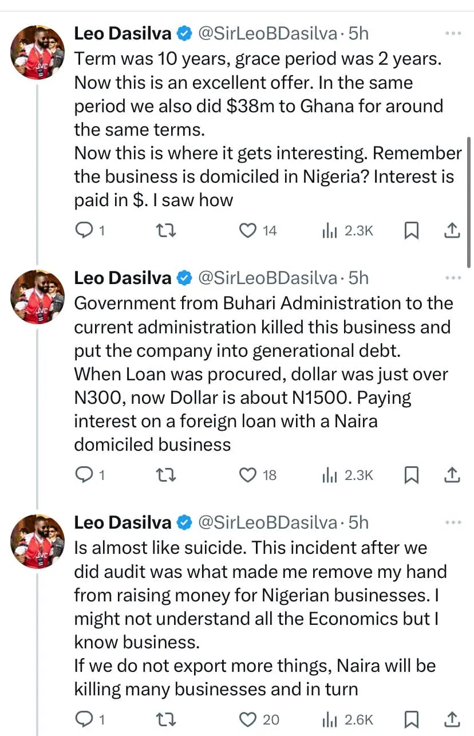Viewport: 474px width, 736px height.
Task: Open more options on Buhari tweet
Action: click(x=453, y=278)
